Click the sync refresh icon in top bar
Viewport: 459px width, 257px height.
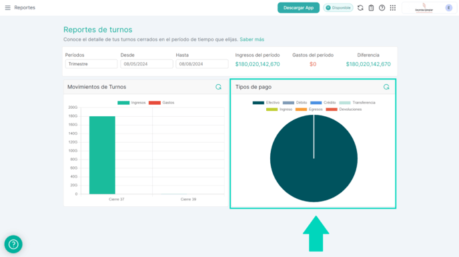click(x=360, y=8)
